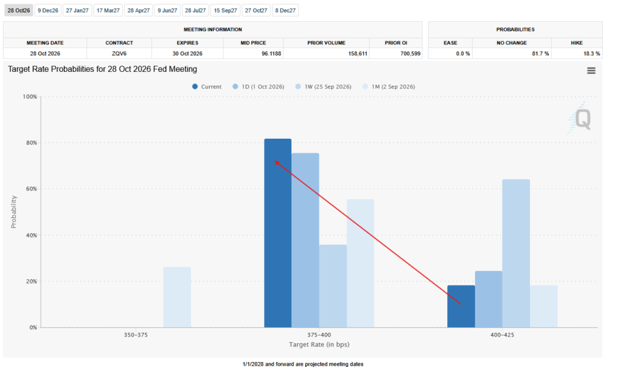623x367 pixels.
Task: Click the 1D bar for 375-400
Action: [305, 240]
